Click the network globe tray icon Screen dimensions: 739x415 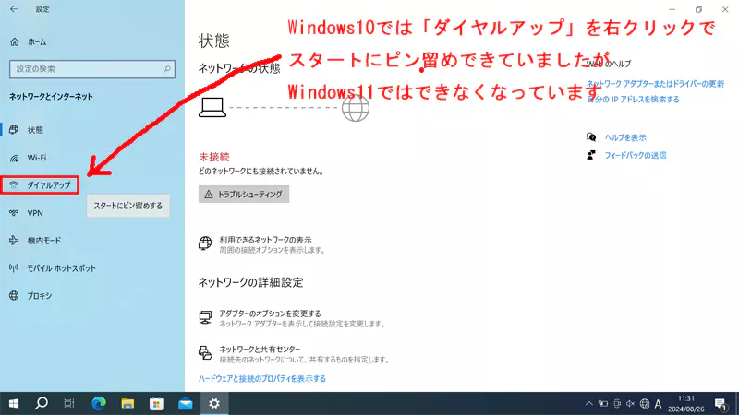[645, 404]
